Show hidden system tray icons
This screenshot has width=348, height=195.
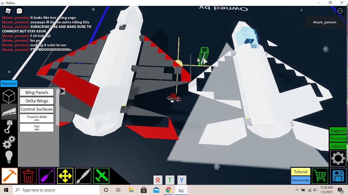pyautogui.click(x=297, y=190)
